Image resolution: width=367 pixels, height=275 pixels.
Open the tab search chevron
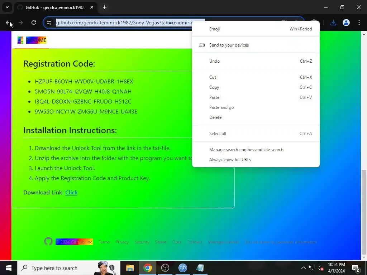(x=7, y=7)
